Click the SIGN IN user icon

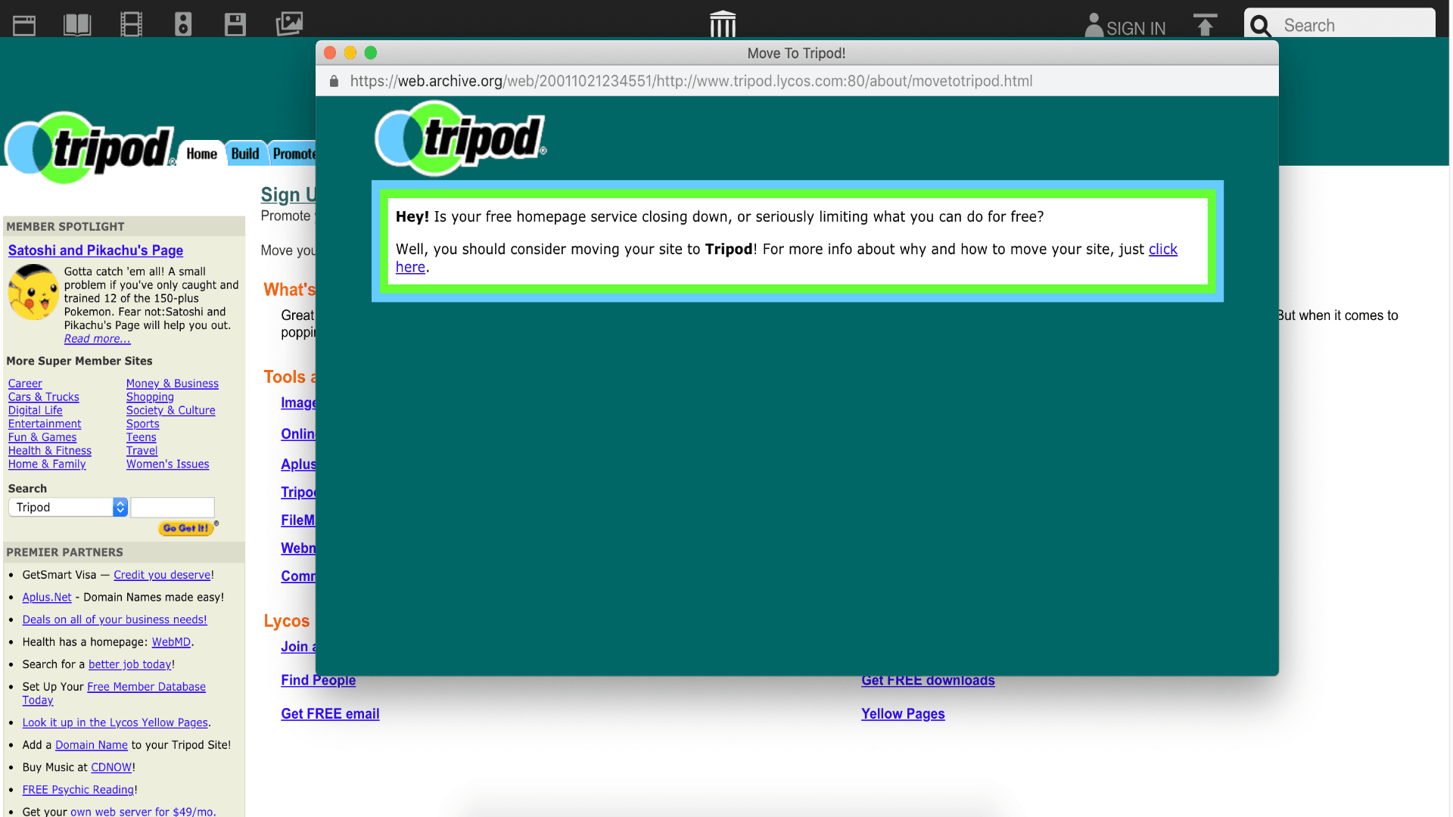pyautogui.click(x=1094, y=25)
